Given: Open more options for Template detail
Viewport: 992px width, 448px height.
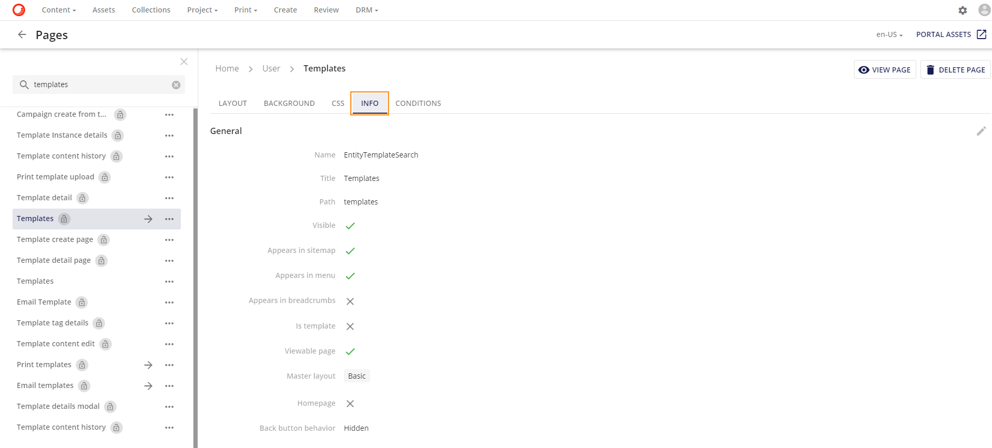Looking at the screenshot, I should 169,198.
